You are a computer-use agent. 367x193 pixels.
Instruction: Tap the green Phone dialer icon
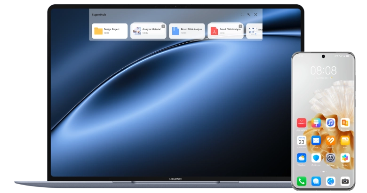[302, 181]
